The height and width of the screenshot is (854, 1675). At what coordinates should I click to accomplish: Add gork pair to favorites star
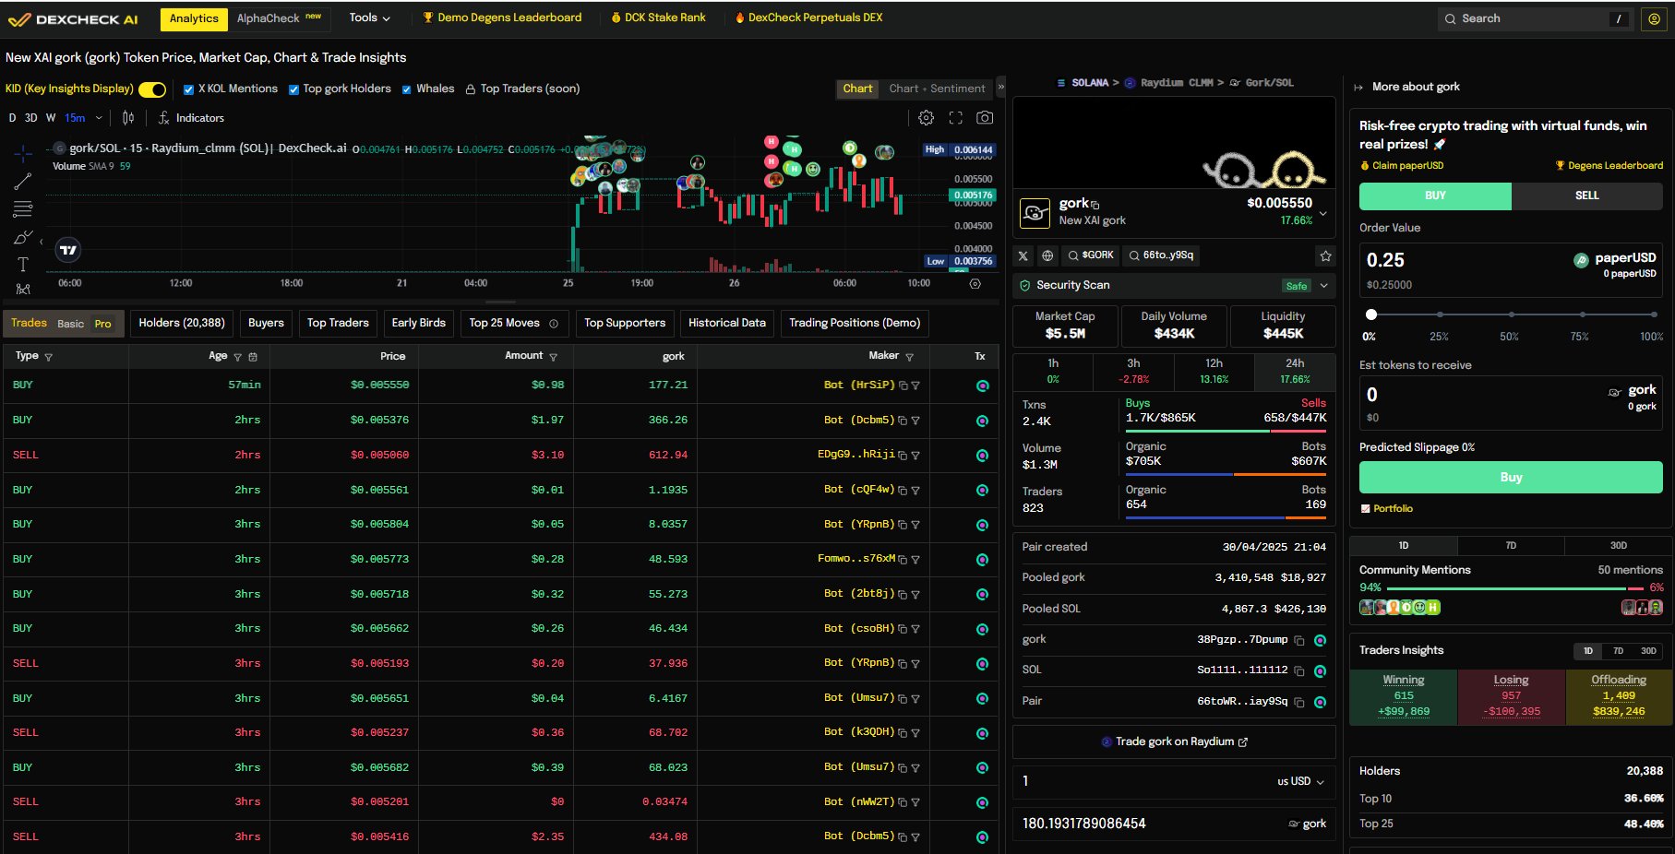click(1325, 255)
